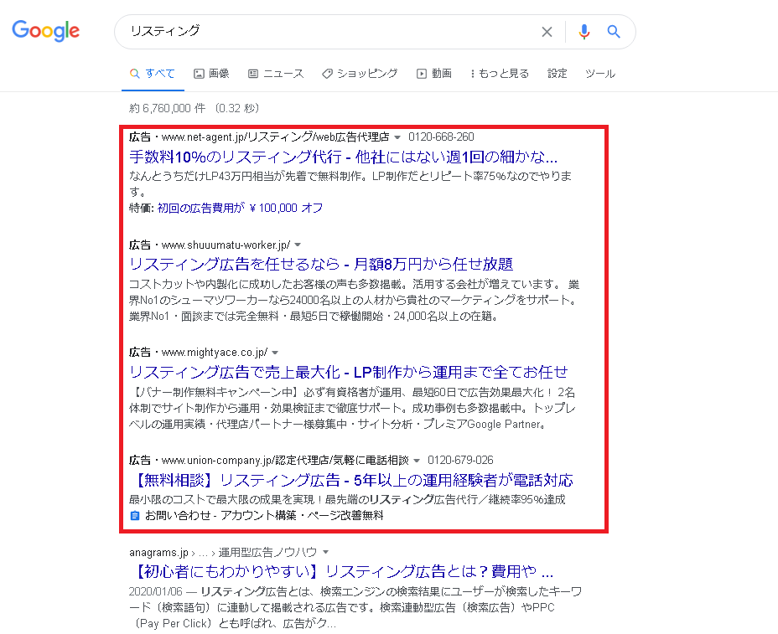Click the www.shuuumatu-worker.jp URL

point(226,245)
